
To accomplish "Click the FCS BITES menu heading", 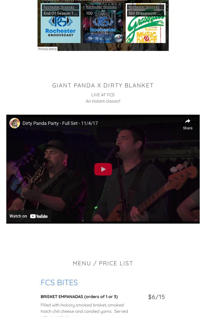I will click(59, 282).
